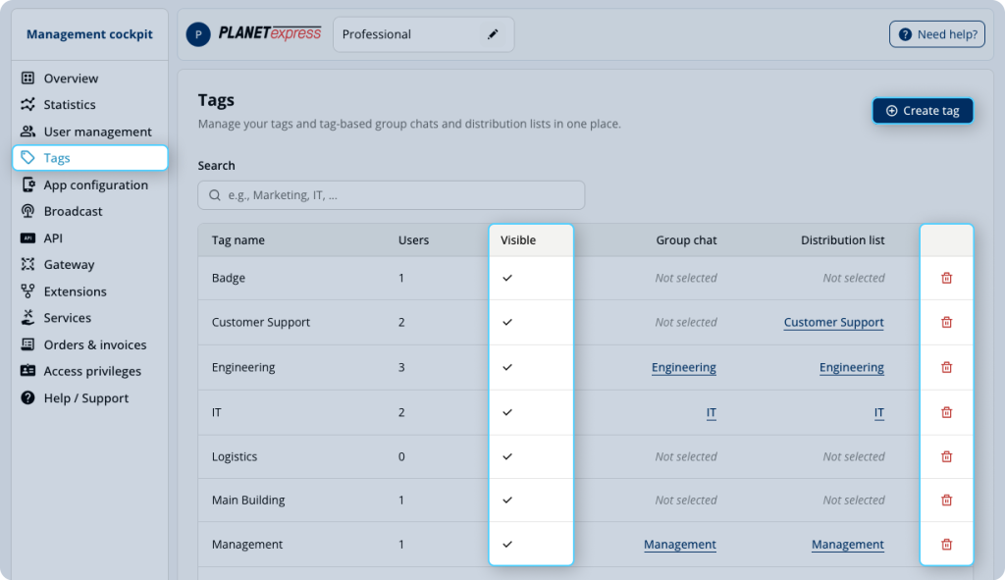
Task: Toggle Visible checkmark for Main Building tag
Action: tap(507, 500)
